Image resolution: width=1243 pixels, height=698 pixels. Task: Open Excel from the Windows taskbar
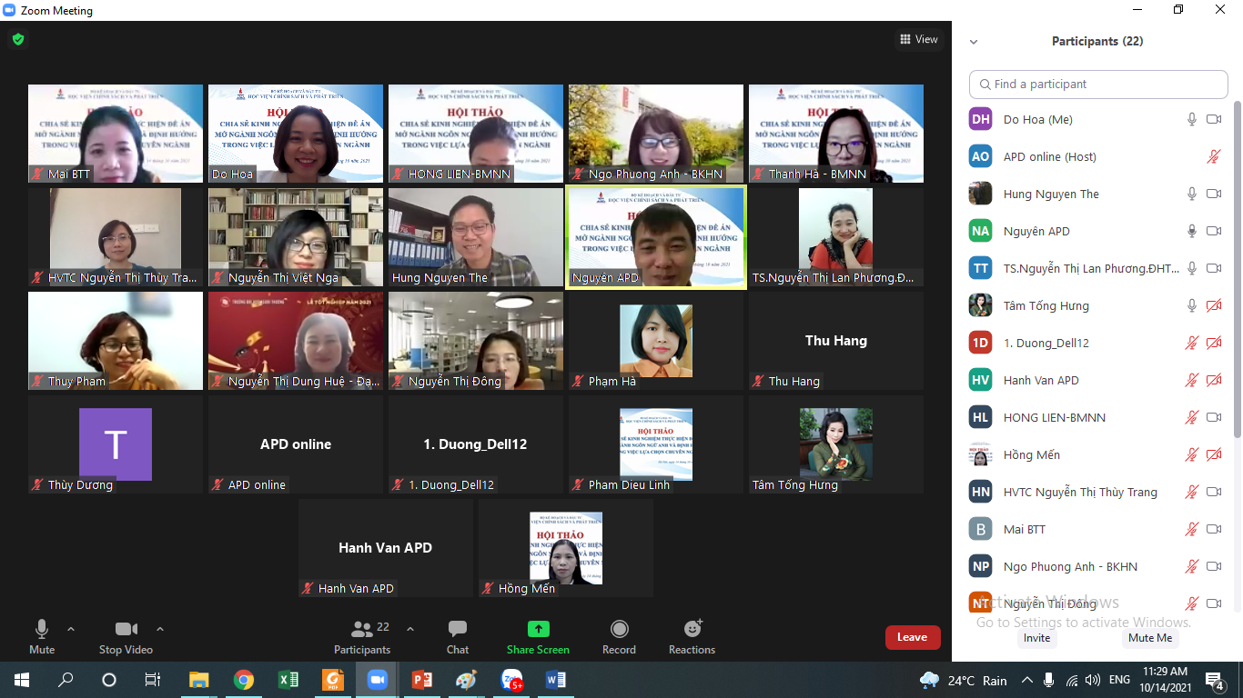288,680
